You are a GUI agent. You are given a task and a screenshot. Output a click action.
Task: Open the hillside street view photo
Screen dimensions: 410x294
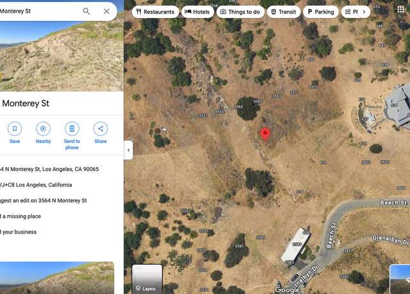pyautogui.click(x=61, y=56)
